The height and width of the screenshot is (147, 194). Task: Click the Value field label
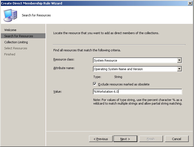[58, 92]
